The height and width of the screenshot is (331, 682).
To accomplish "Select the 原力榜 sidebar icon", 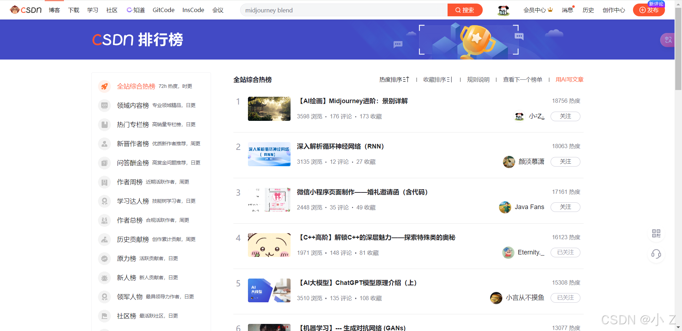I will 104,258.
